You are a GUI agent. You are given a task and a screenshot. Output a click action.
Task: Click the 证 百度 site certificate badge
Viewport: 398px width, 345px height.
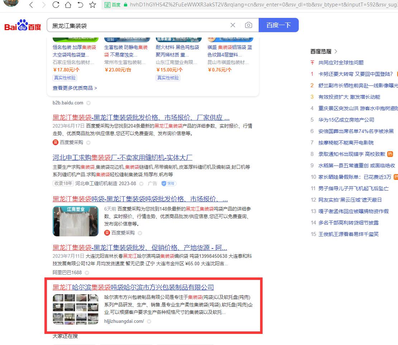pyautogui.click(x=112, y=5)
